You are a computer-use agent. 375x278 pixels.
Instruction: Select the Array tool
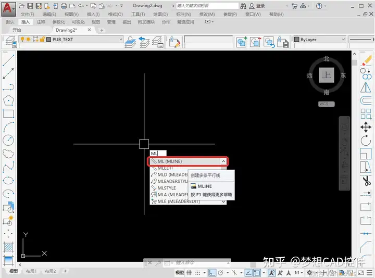click(366, 114)
